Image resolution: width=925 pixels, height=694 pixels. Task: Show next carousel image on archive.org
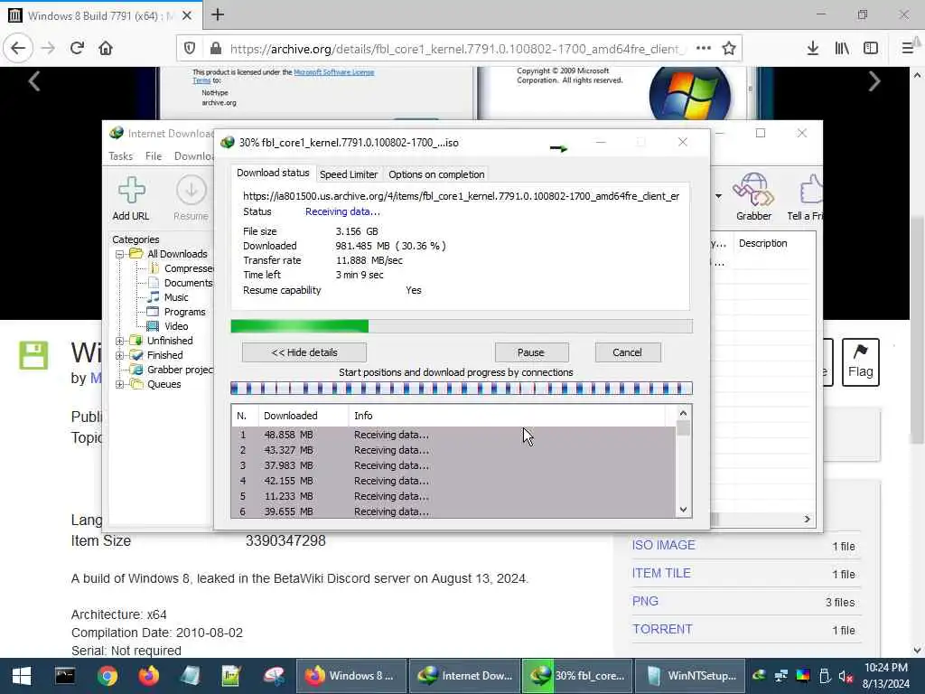(874, 81)
